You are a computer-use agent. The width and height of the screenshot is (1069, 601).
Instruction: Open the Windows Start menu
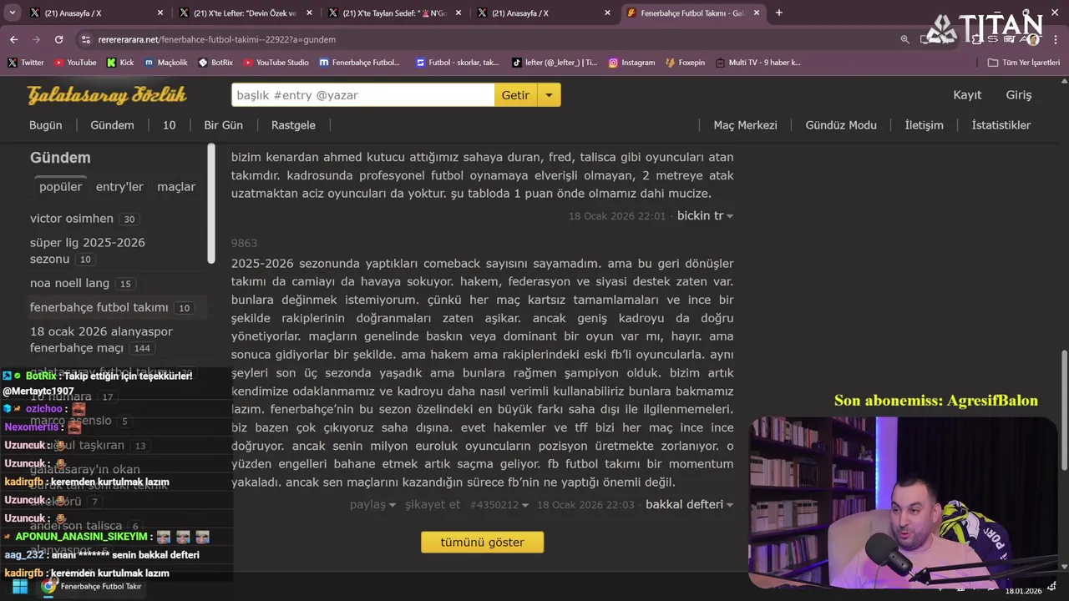[19, 586]
